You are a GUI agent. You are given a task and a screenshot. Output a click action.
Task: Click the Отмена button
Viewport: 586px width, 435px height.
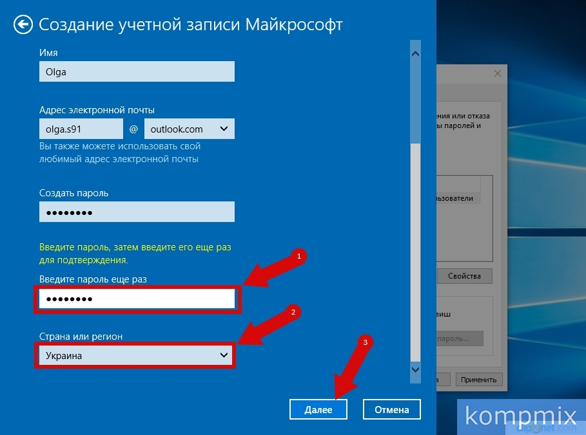pos(392,409)
